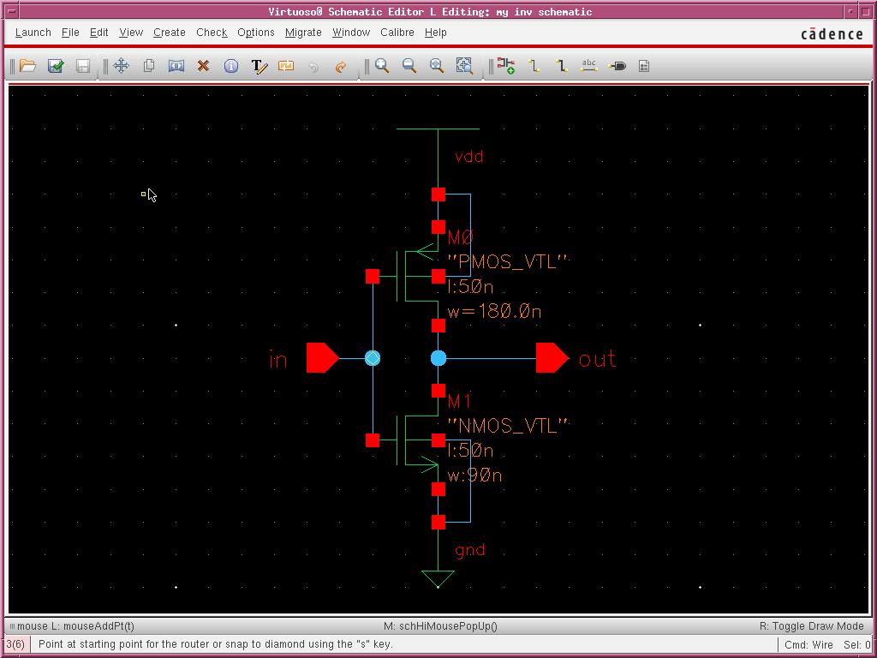Image resolution: width=877 pixels, height=658 pixels.
Task: Click the w=180.0n parameter text
Action: tap(494, 312)
